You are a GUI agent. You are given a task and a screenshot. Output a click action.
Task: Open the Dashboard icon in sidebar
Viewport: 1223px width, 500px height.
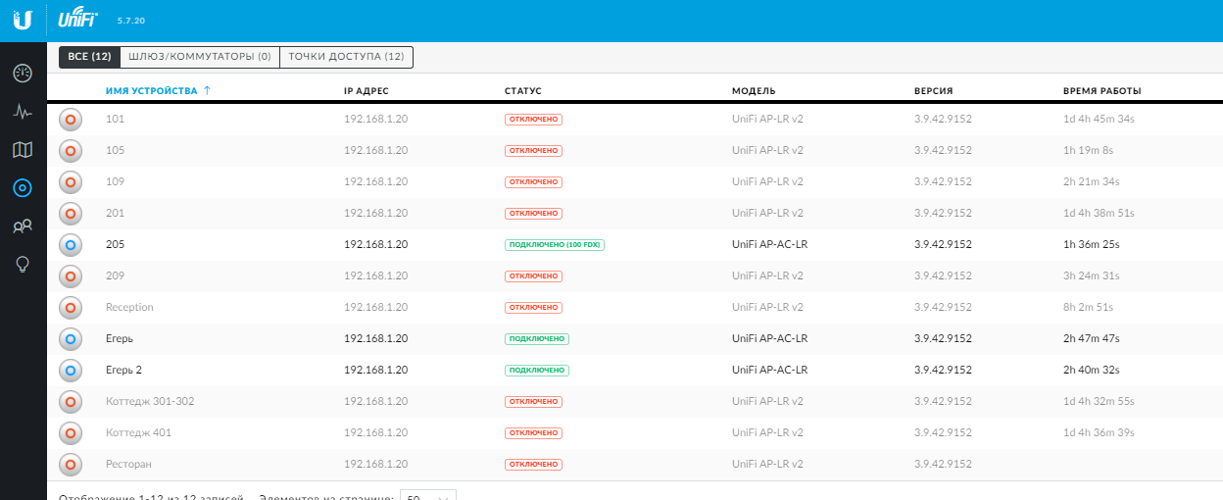click(x=23, y=74)
